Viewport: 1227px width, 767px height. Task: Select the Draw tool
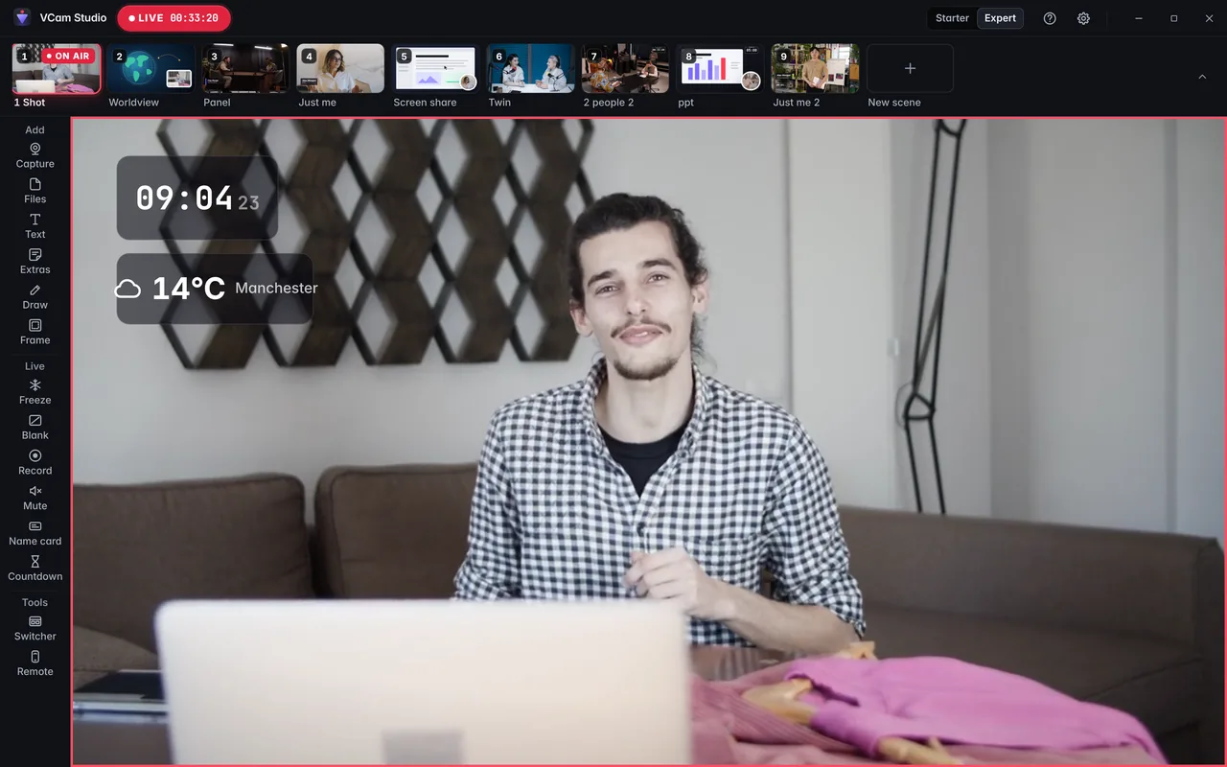coord(35,297)
